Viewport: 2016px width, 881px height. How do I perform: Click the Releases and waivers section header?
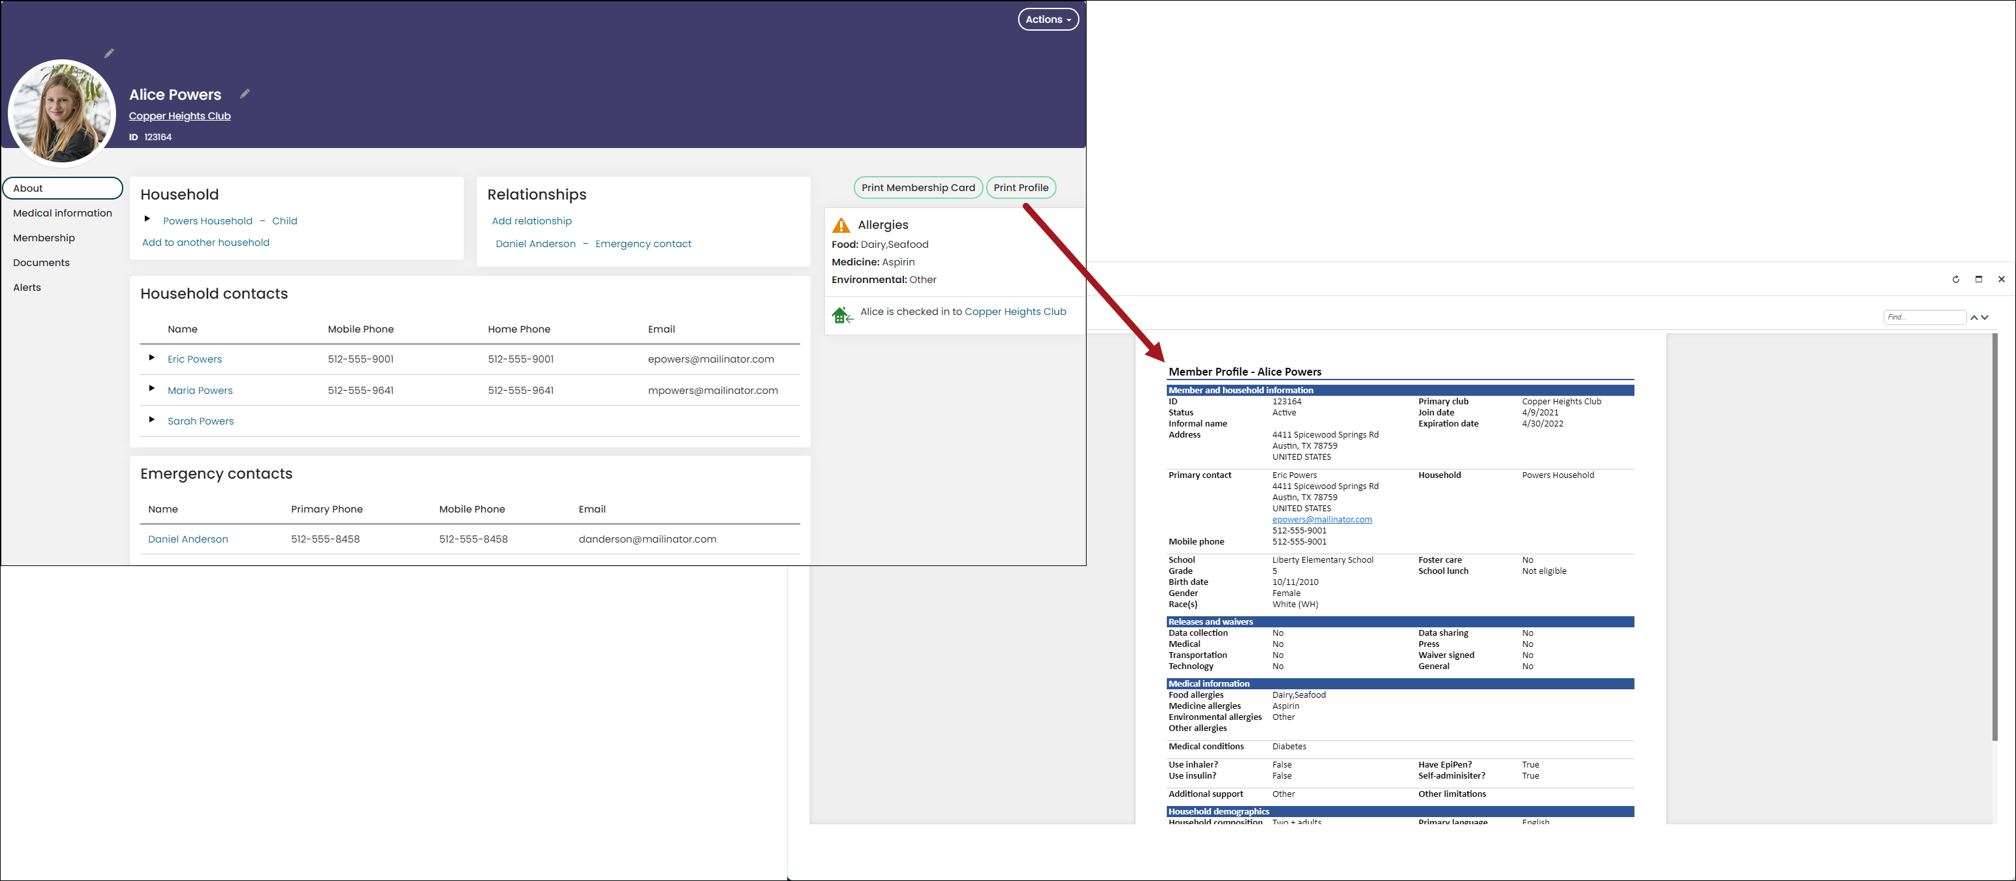[x=1399, y=622]
